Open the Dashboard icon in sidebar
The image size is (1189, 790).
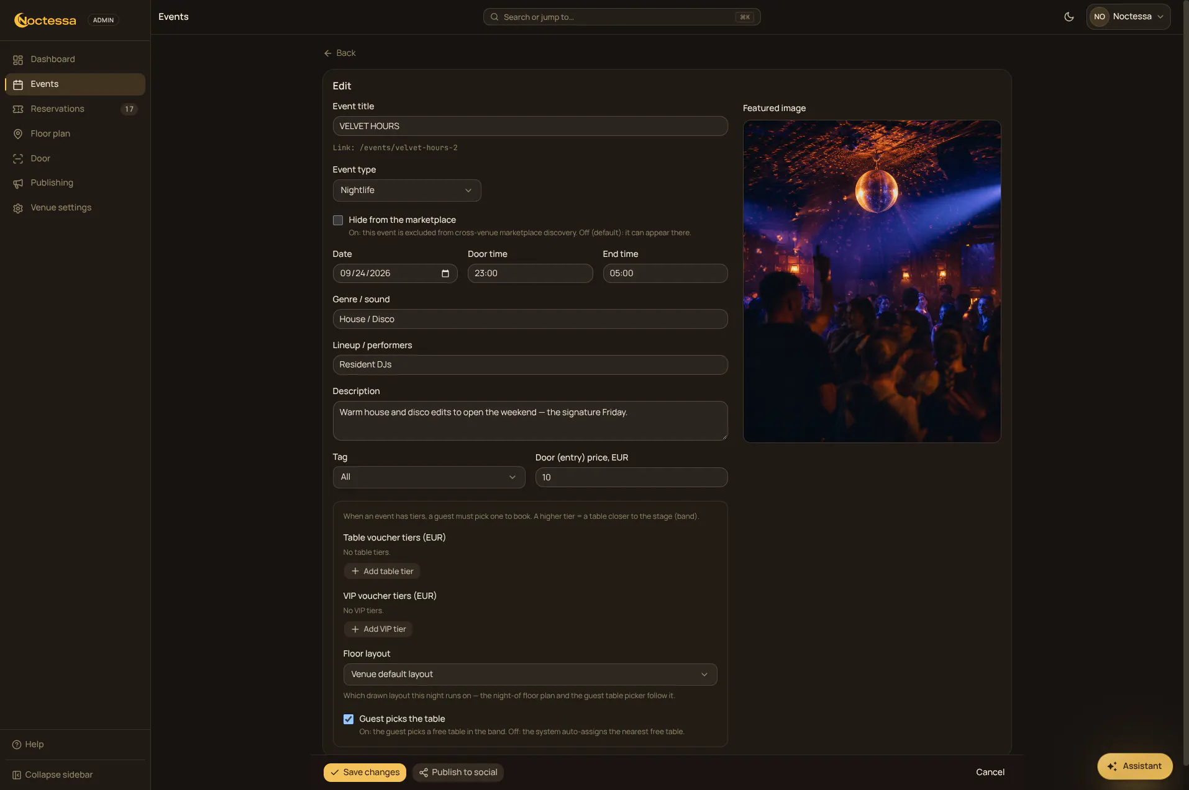coord(18,60)
